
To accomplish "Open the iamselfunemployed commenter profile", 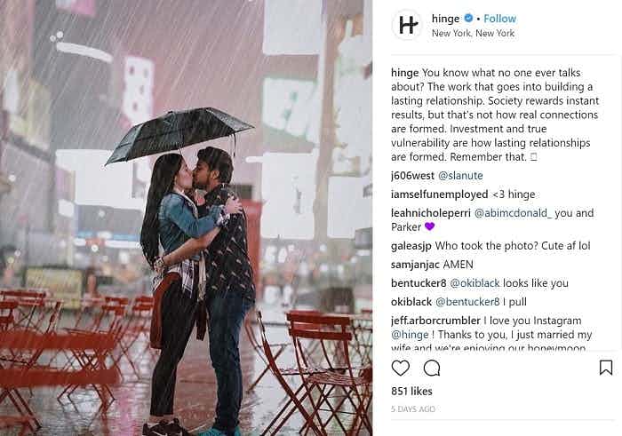I will (x=440, y=194).
